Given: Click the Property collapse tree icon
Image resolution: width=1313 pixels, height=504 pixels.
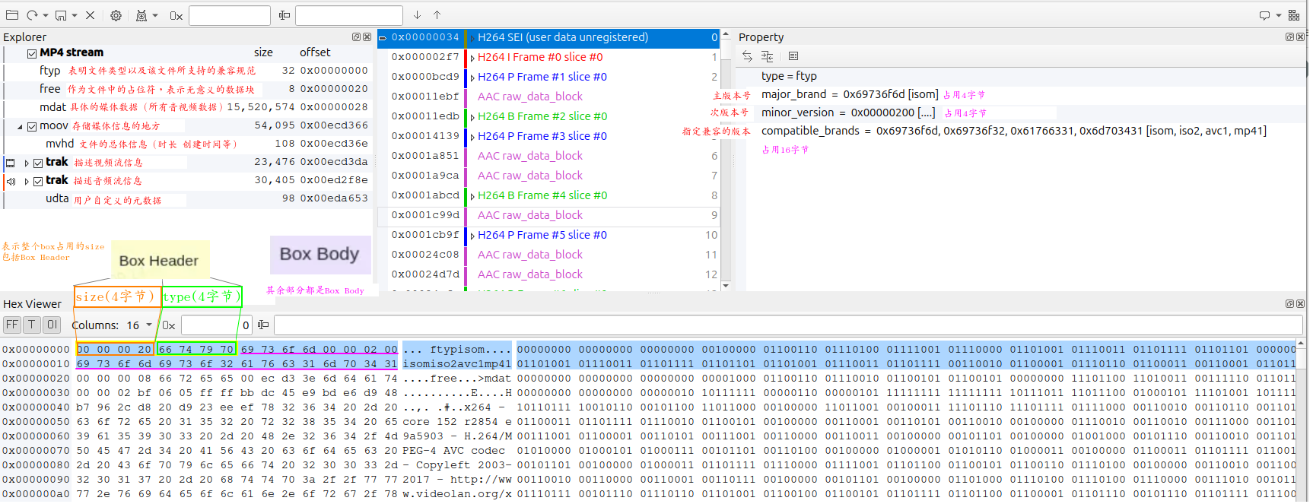Looking at the screenshot, I should (x=767, y=56).
